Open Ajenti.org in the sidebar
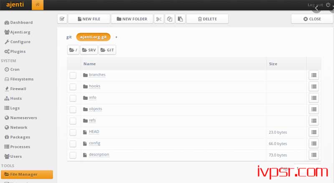The height and width of the screenshot is (183, 334). (18, 32)
